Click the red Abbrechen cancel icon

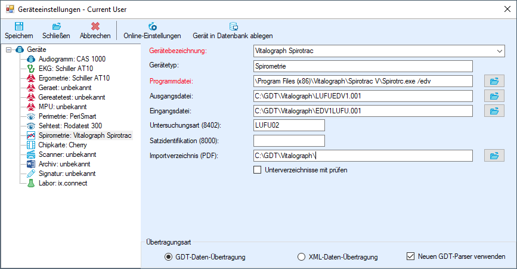pos(95,26)
